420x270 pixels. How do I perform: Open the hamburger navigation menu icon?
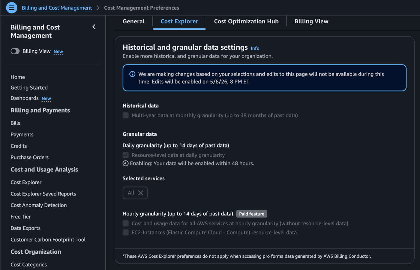(12, 8)
